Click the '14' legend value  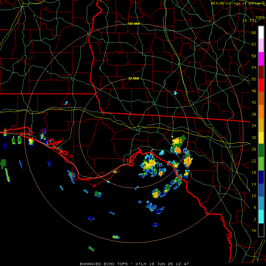click(254, 184)
